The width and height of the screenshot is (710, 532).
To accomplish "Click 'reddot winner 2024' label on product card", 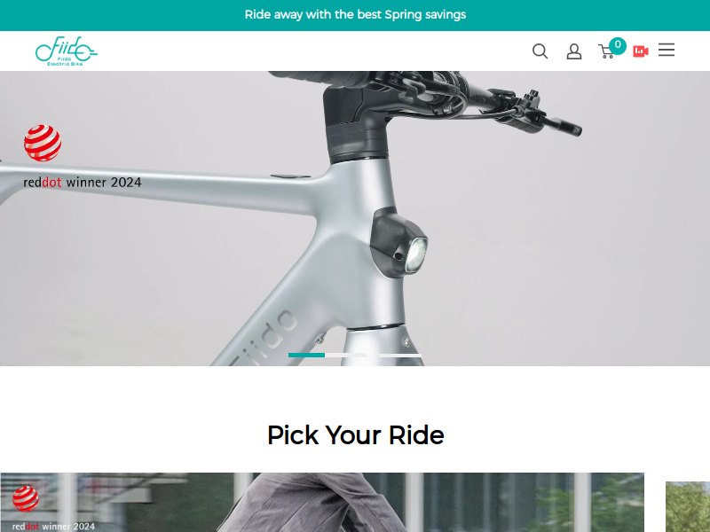I will 53,527.
